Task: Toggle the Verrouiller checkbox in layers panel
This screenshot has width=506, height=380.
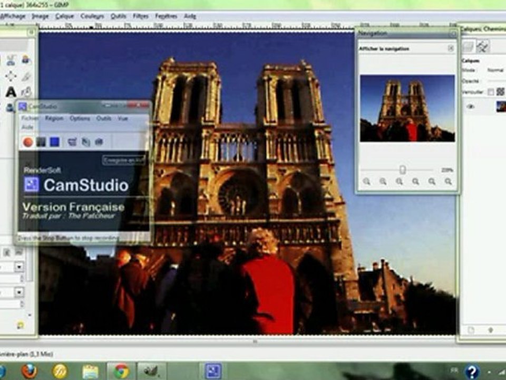Action: coord(491,92)
